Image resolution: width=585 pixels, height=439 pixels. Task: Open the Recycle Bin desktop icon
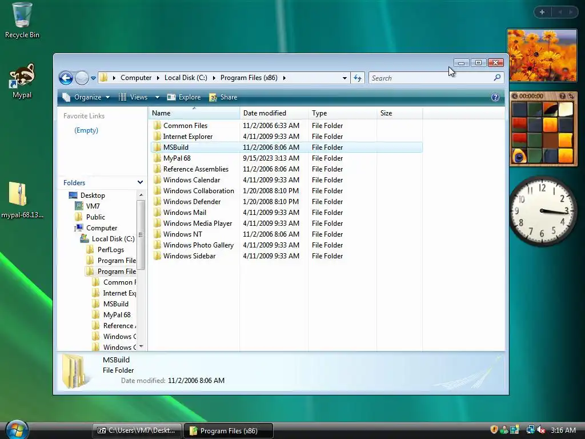click(22, 21)
